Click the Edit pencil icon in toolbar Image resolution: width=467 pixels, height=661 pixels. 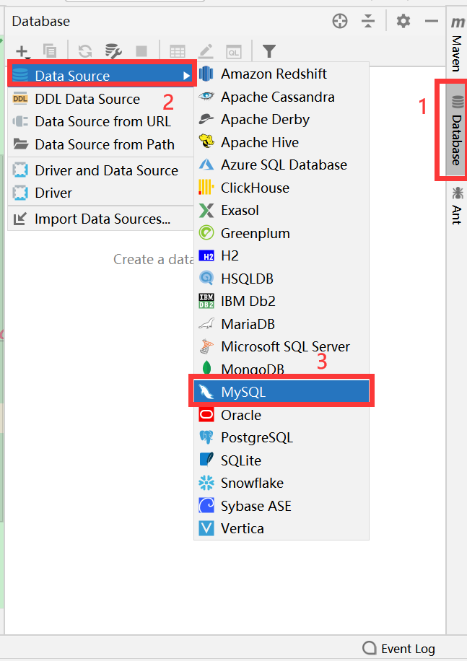point(206,51)
